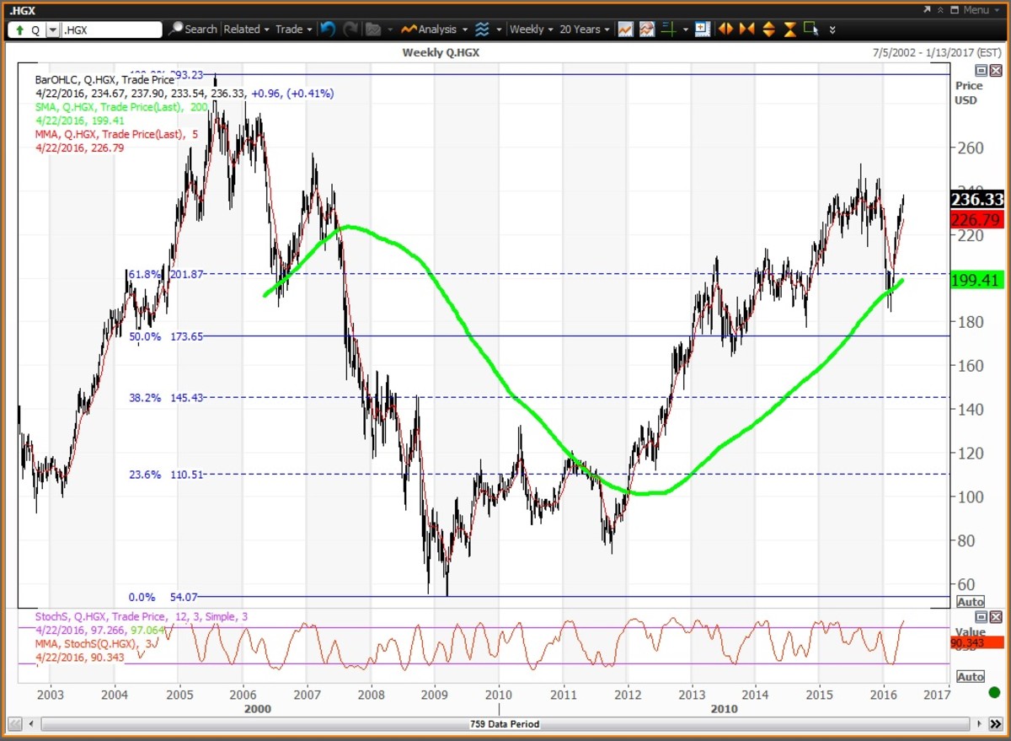Click the 759 Data Period scrollbar

(504, 724)
